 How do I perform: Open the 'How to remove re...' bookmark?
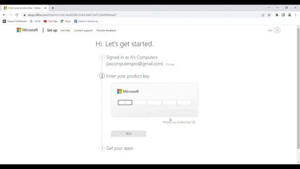pos(87,21)
